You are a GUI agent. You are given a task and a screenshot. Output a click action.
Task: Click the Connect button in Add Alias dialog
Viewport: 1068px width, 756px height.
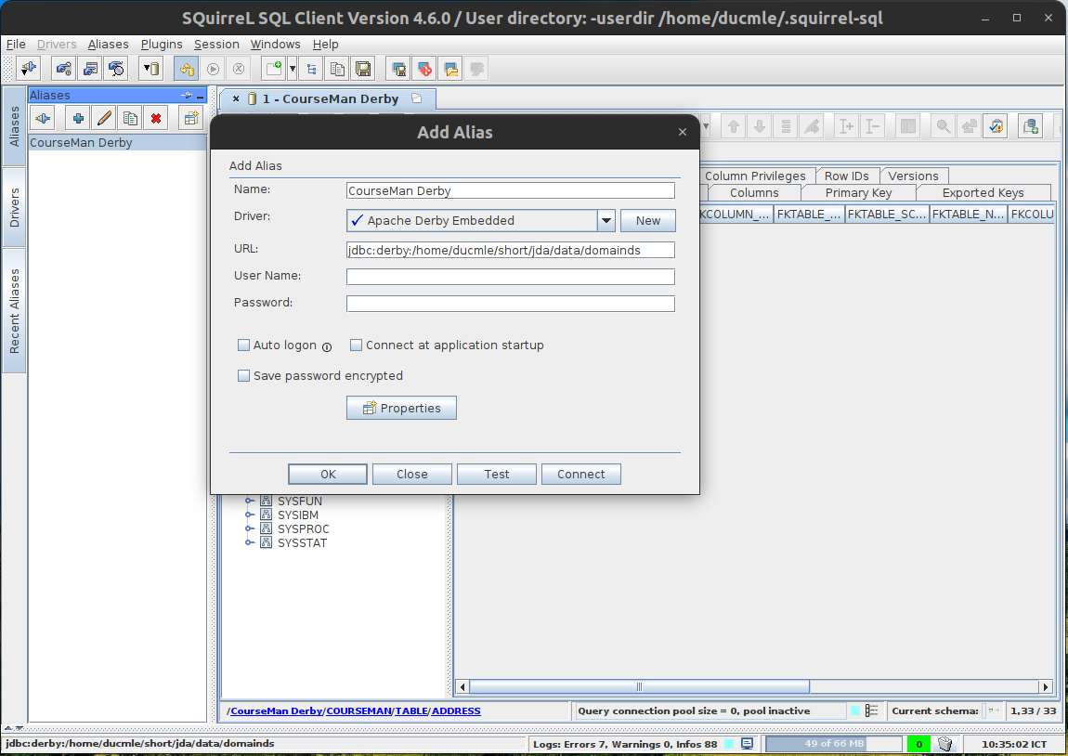[581, 474]
